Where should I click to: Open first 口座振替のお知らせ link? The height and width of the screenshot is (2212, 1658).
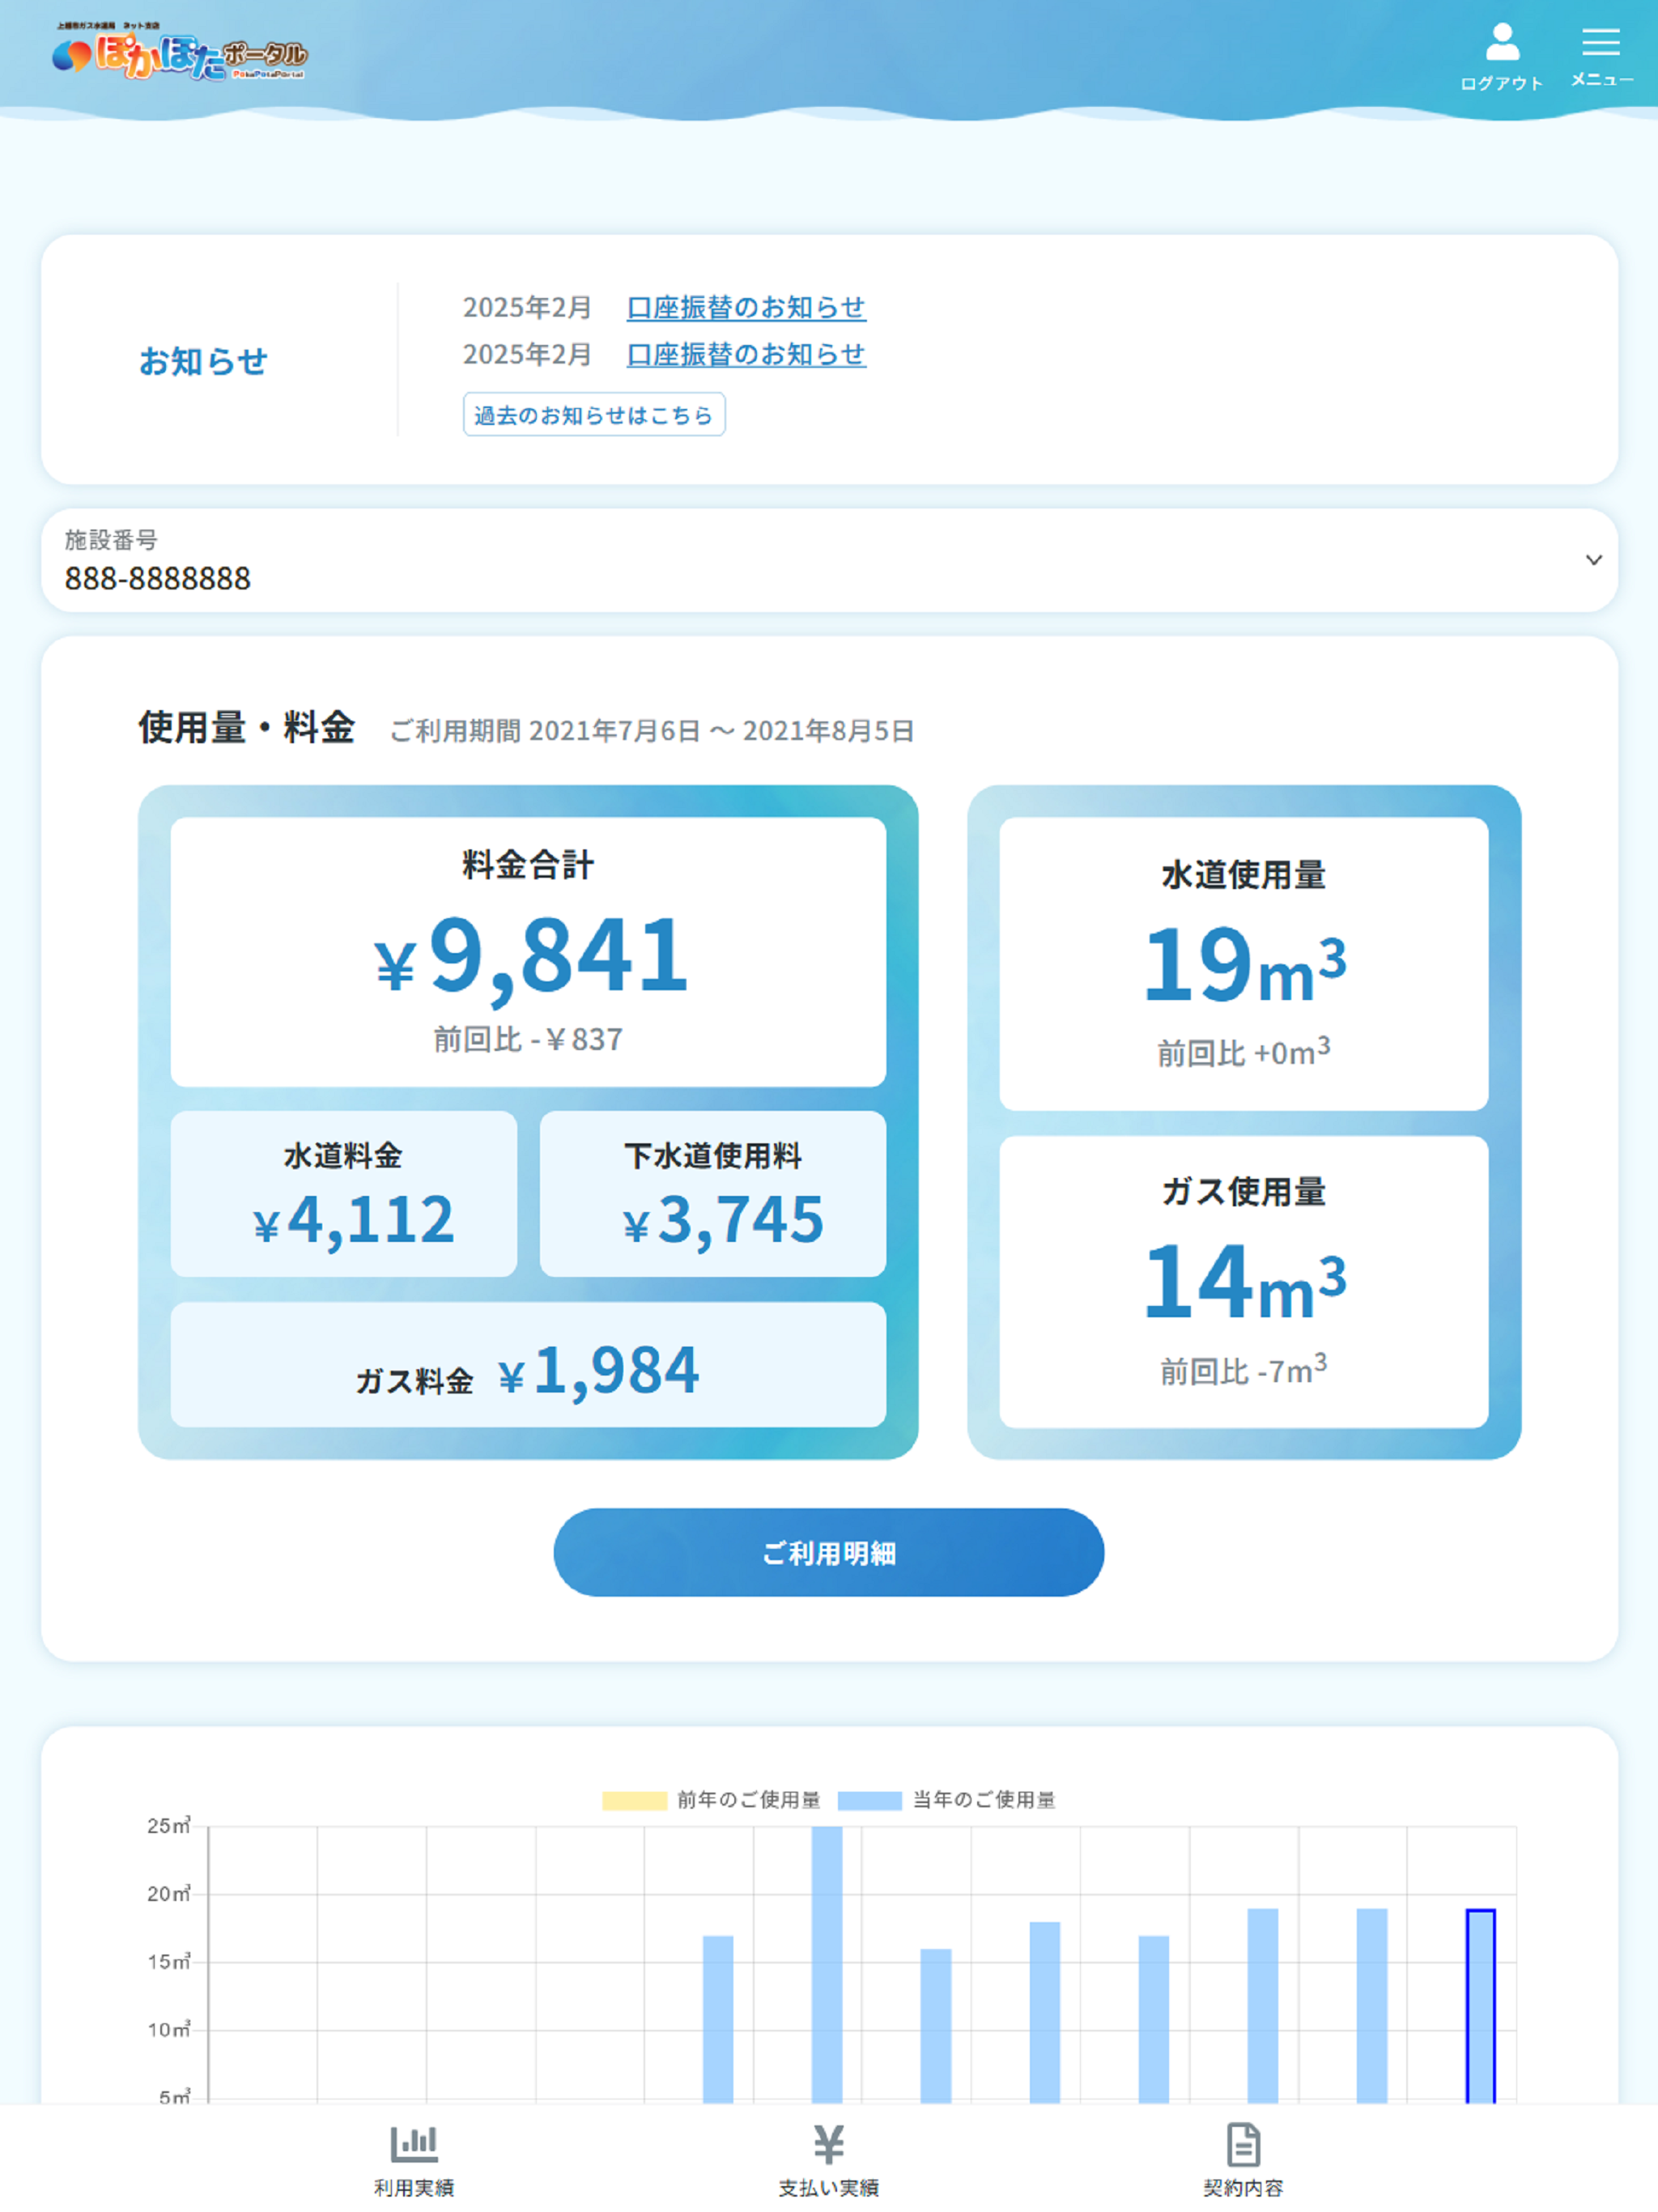[x=746, y=307]
